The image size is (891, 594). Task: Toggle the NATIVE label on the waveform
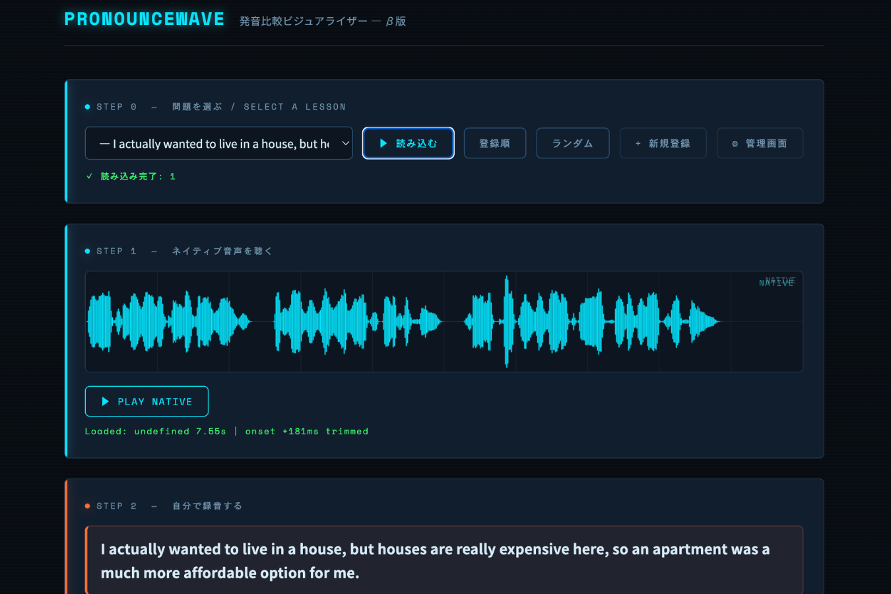coord(776,281)
